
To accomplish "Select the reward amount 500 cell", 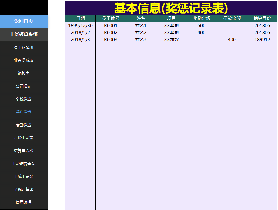I will click(202, 26).
